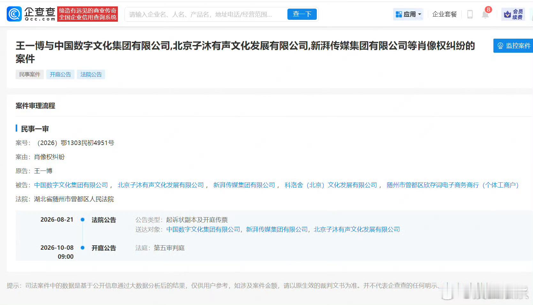Select the 民事案件 tag
The width and height of the screenshot is (533, 305).
point(30,74)
